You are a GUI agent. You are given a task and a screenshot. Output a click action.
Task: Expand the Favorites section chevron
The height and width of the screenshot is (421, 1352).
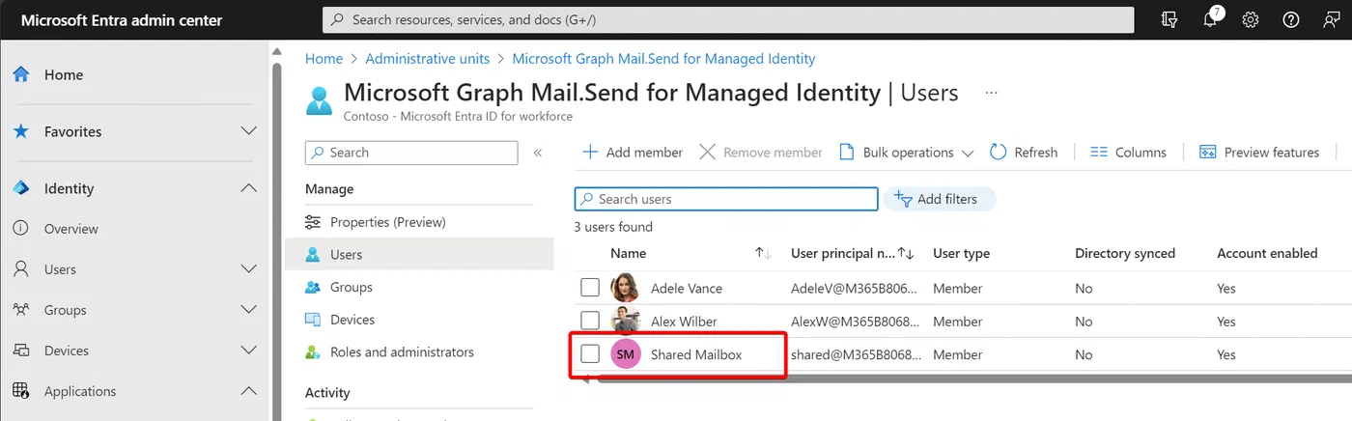(248, 131)
